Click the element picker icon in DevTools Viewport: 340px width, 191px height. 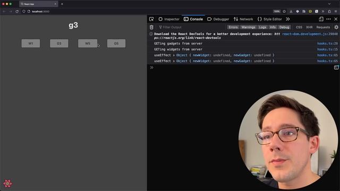[151, 19]
